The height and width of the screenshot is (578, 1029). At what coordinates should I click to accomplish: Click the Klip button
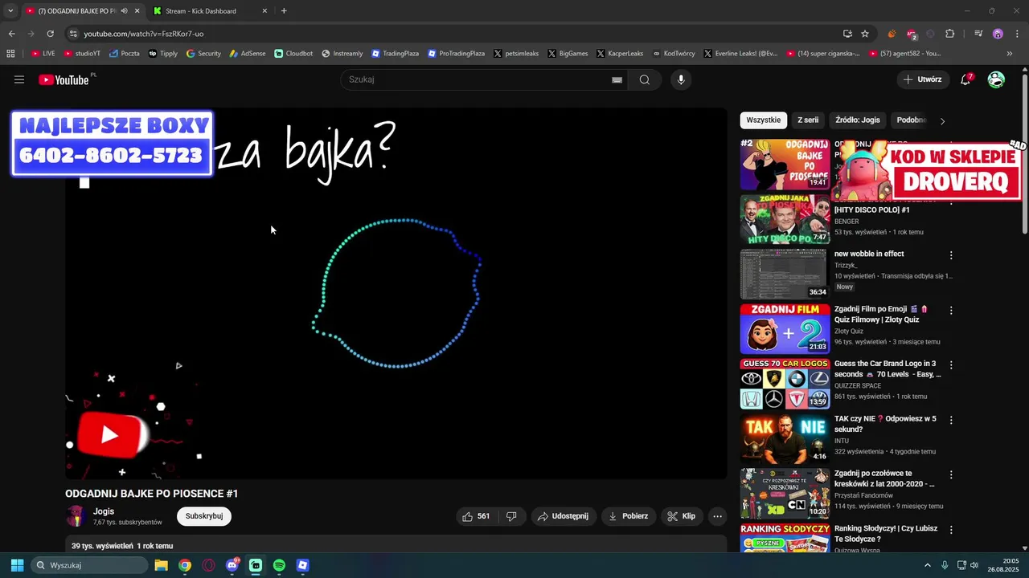pos(682,516)
